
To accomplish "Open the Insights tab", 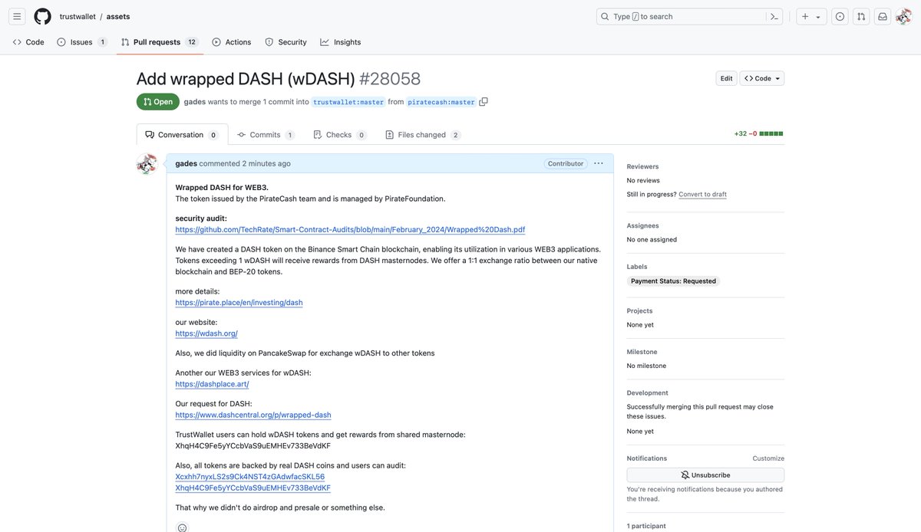I will pos(341,42).
